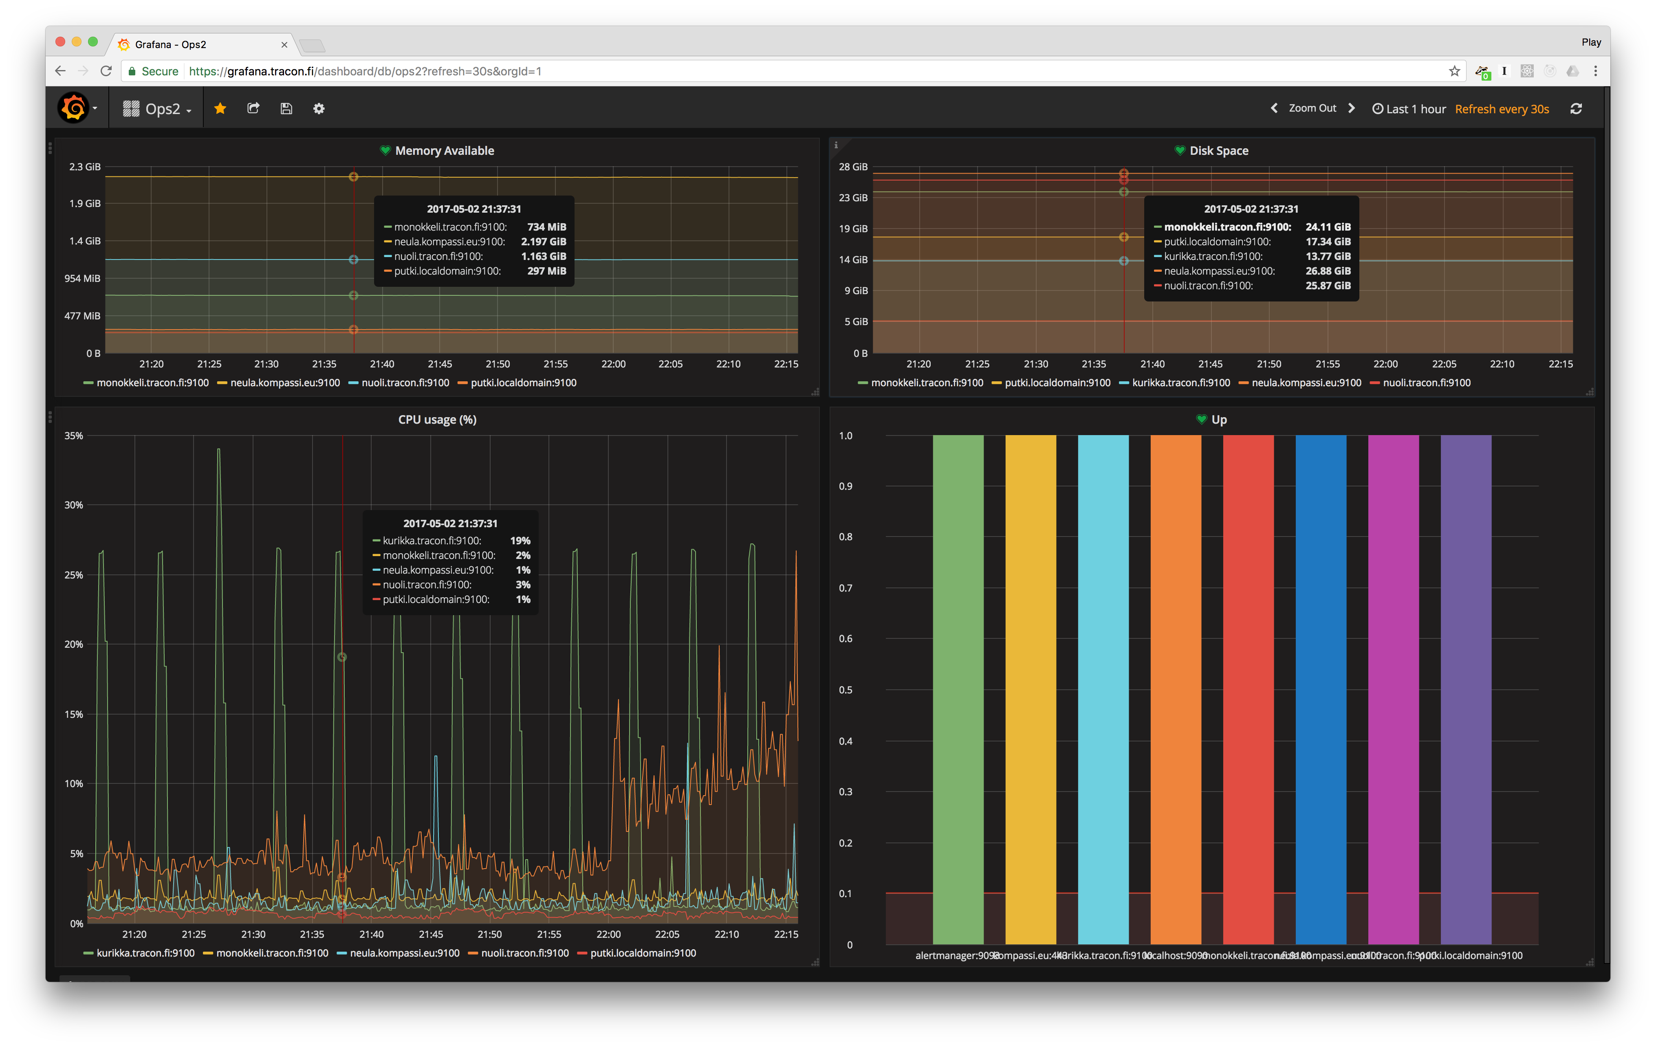This screenshot has width=1656, height=1047.
Task: Open the Chrome three-dot menu
Action: point(1595,71)
